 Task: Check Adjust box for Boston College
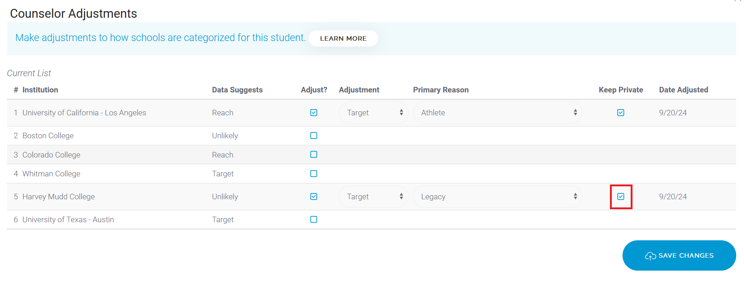tap(314, 136)
